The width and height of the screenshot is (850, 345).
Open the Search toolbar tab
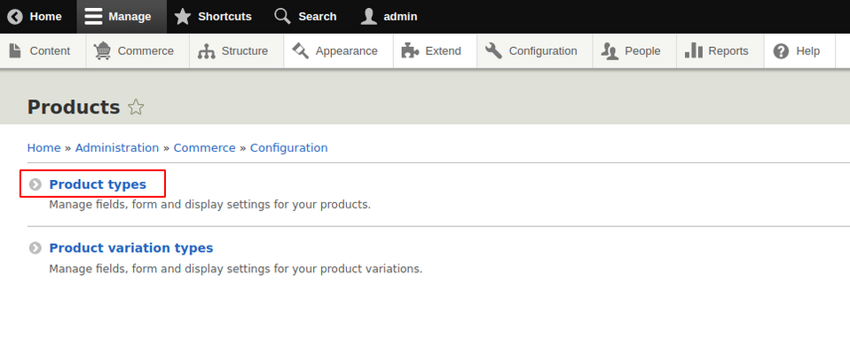pyautogui.click(x=309, y=17)
